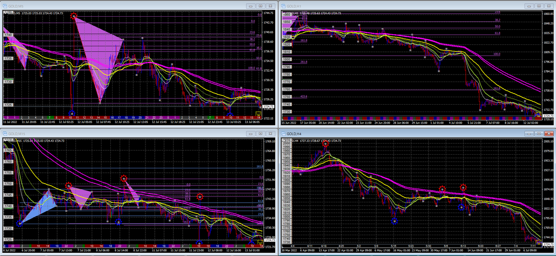The image size is (556, 256).
Task: Select blue marker below 6/13 red marker in H4
Action: click(461, 207)
